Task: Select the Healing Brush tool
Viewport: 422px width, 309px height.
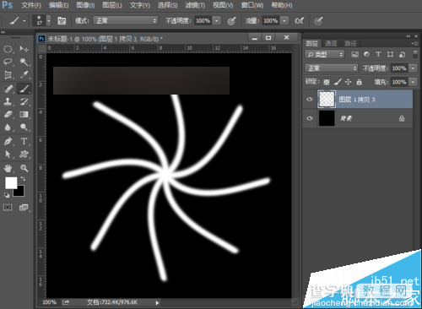Action: click(x=8, y=89)
